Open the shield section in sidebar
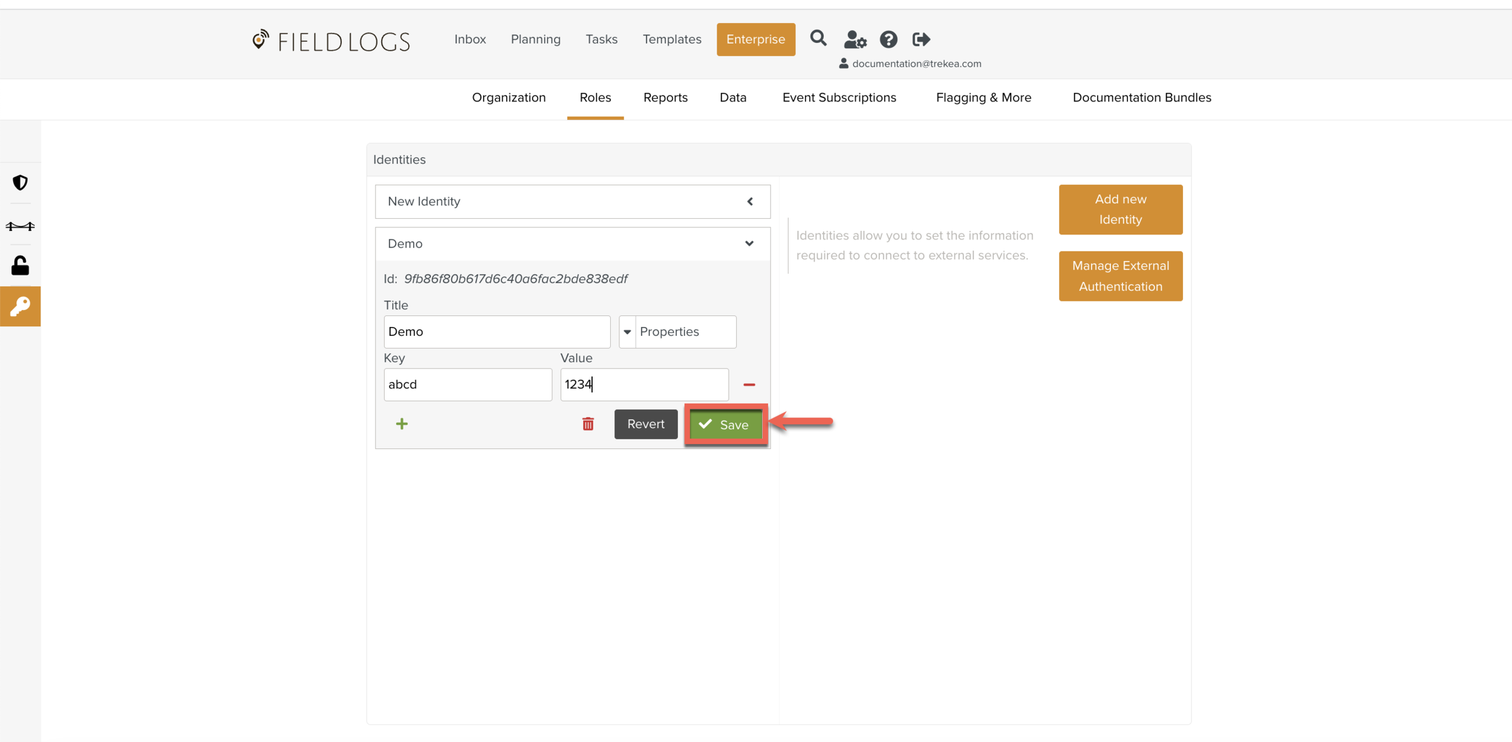Screen dimensions: 1512x742 pos(21,182)
